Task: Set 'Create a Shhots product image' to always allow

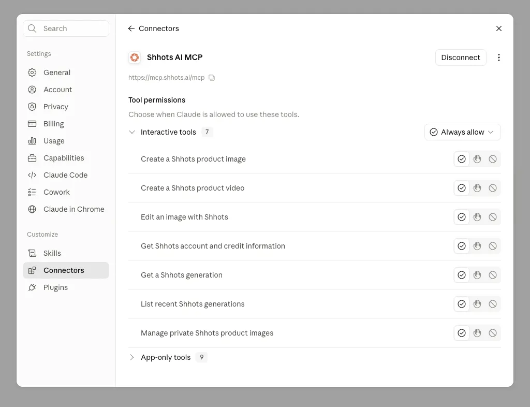Action: click(x=461, y=159)
